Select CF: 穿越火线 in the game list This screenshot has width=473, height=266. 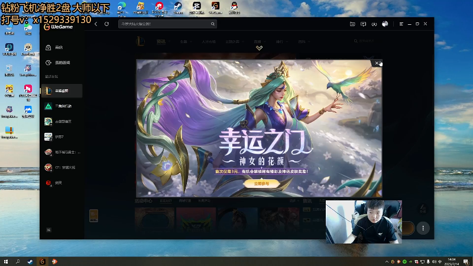(62, 167)
